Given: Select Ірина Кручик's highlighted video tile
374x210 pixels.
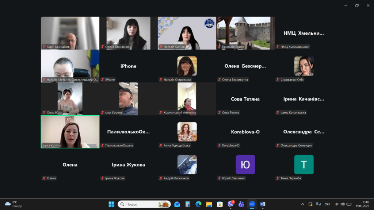Looking at the screenshot, I should click(x=70, y=132).
